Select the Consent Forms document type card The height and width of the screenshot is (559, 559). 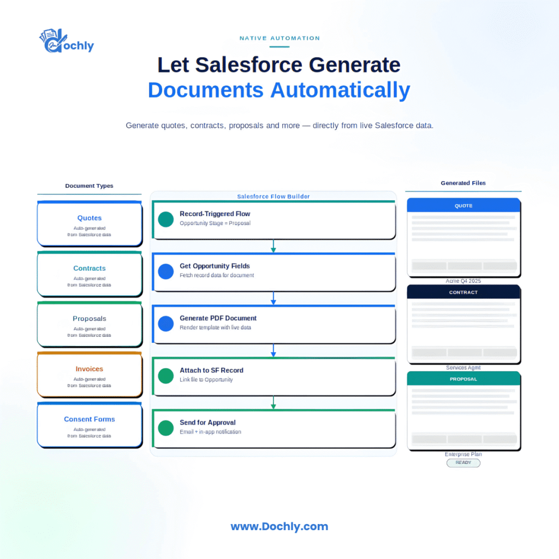pyautogui.click(x=90, y=425)
